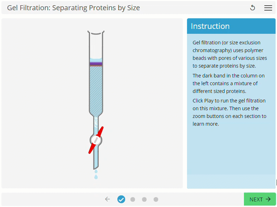Click the 'Click Play to run' paragraph
This screenshot has height=207, width=277.
click(x=229, y=112)
